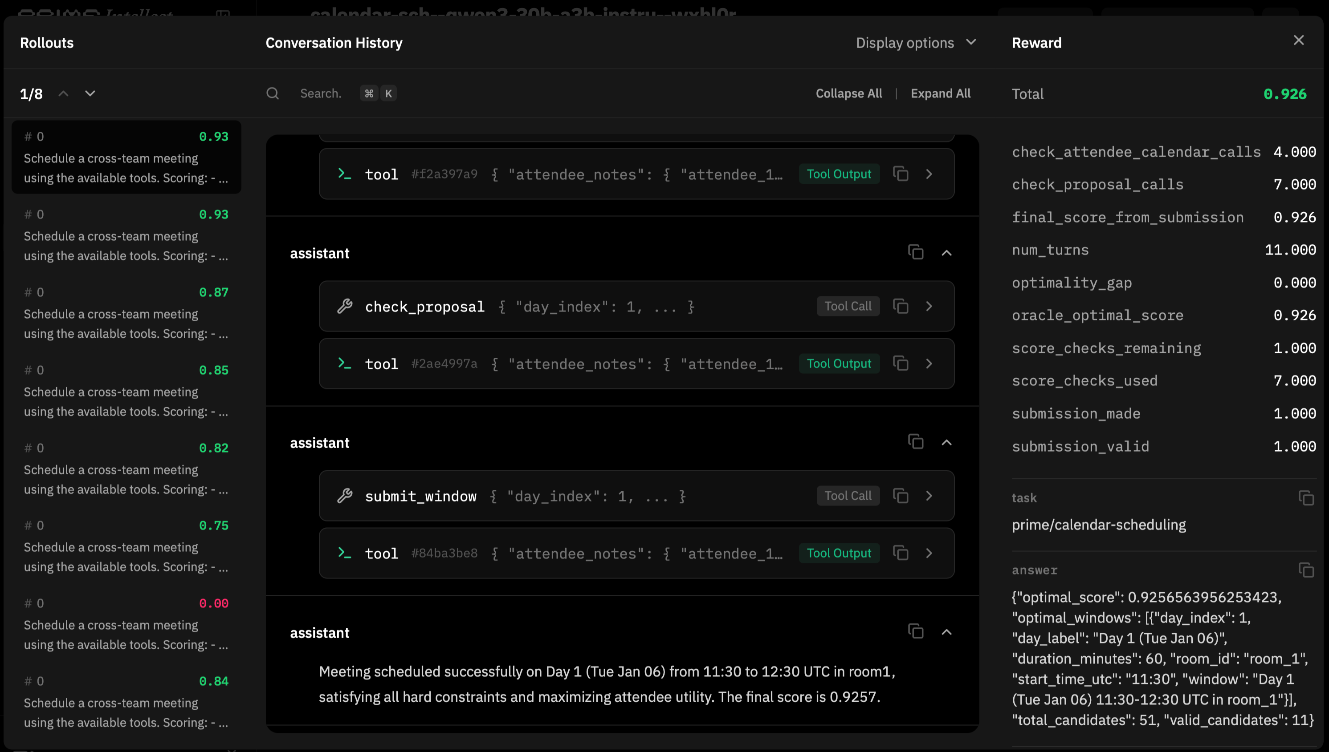Image resolution: width=1329 pixels, height=752 pixels.
Task: Copy tool output #84ba3be8
Action: 901,553
